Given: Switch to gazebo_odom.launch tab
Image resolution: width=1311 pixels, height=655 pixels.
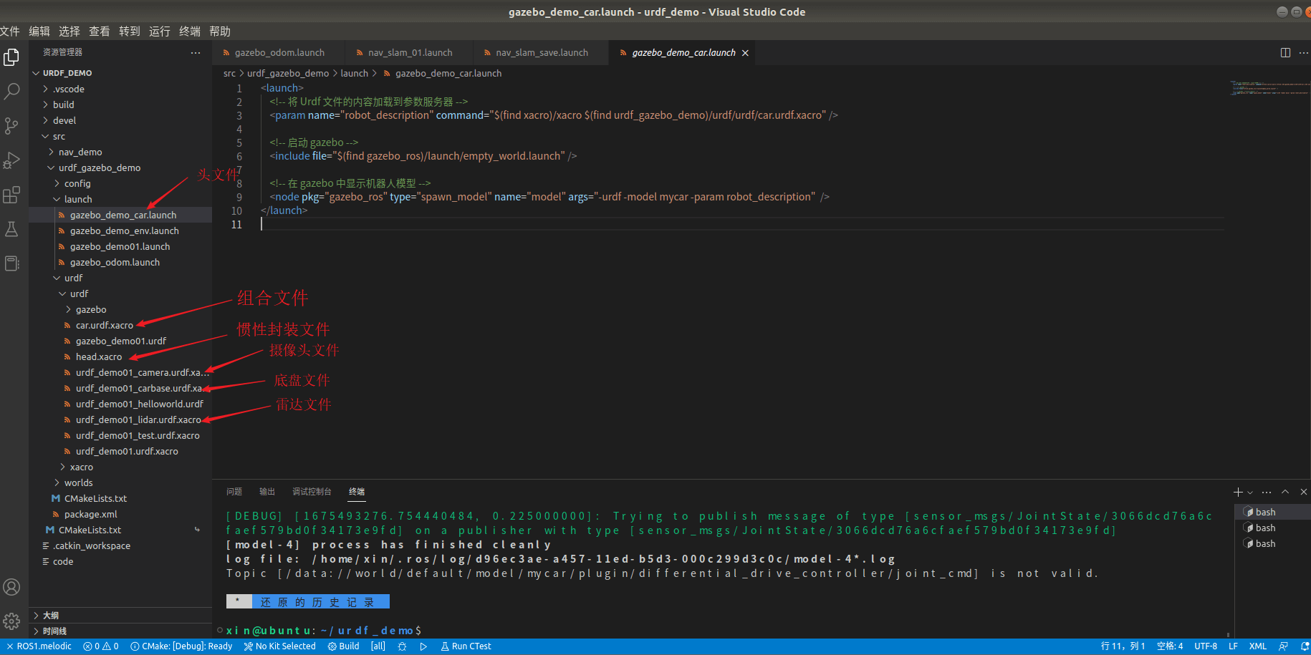Looking at the screenshot, I should click(x=278, y=53).
